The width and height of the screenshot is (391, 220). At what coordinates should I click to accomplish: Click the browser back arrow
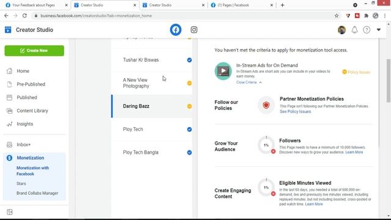6,16
